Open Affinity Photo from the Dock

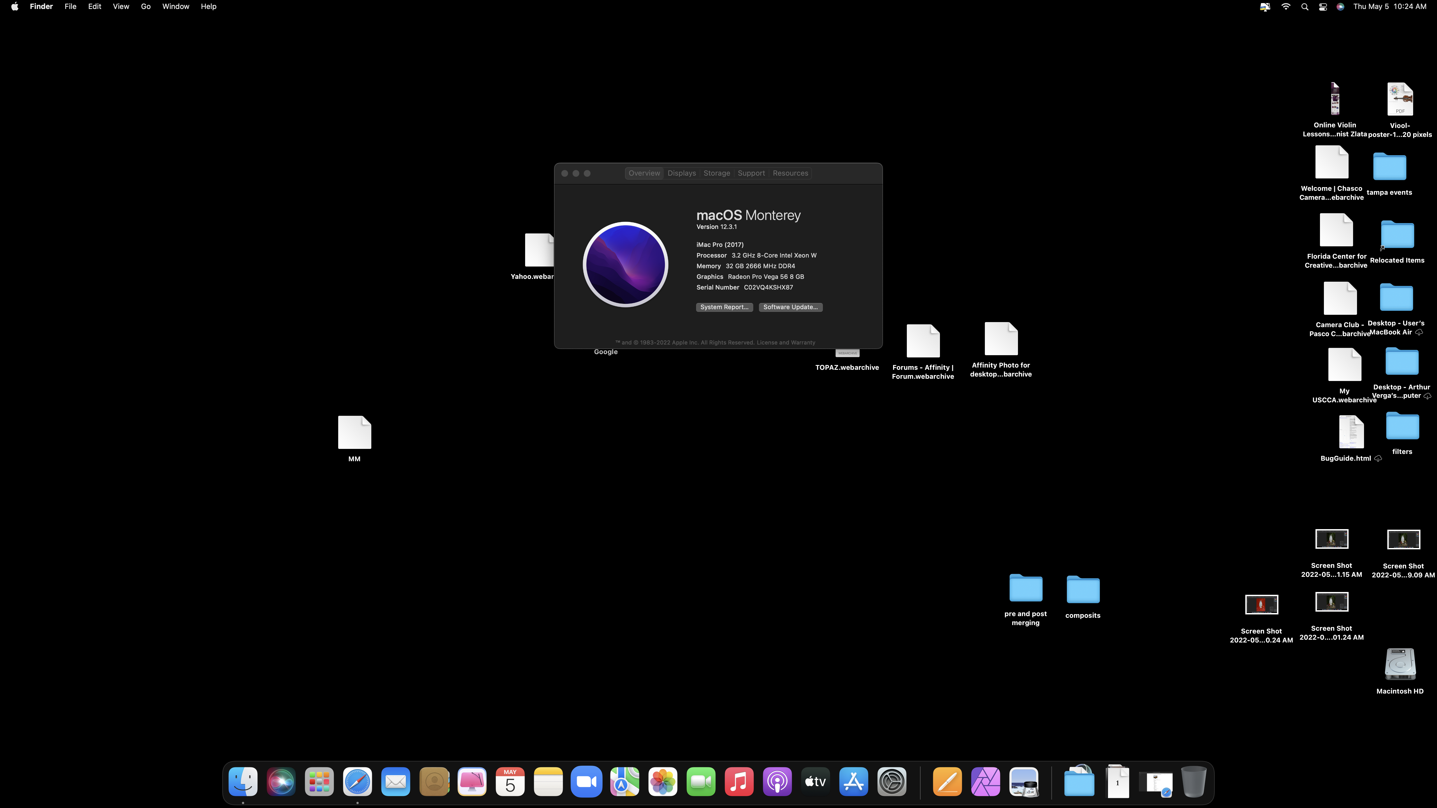[986, 782]
